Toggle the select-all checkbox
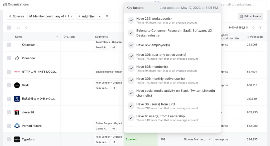 tap(9, 28)
